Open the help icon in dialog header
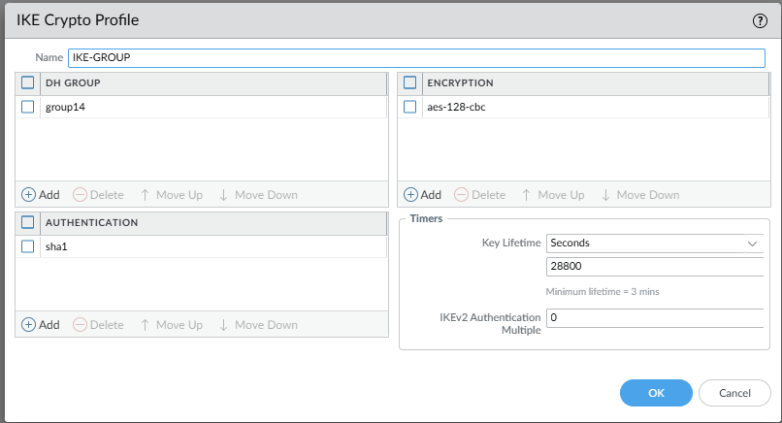Screen dimensions: 782x423 point(760,20)
